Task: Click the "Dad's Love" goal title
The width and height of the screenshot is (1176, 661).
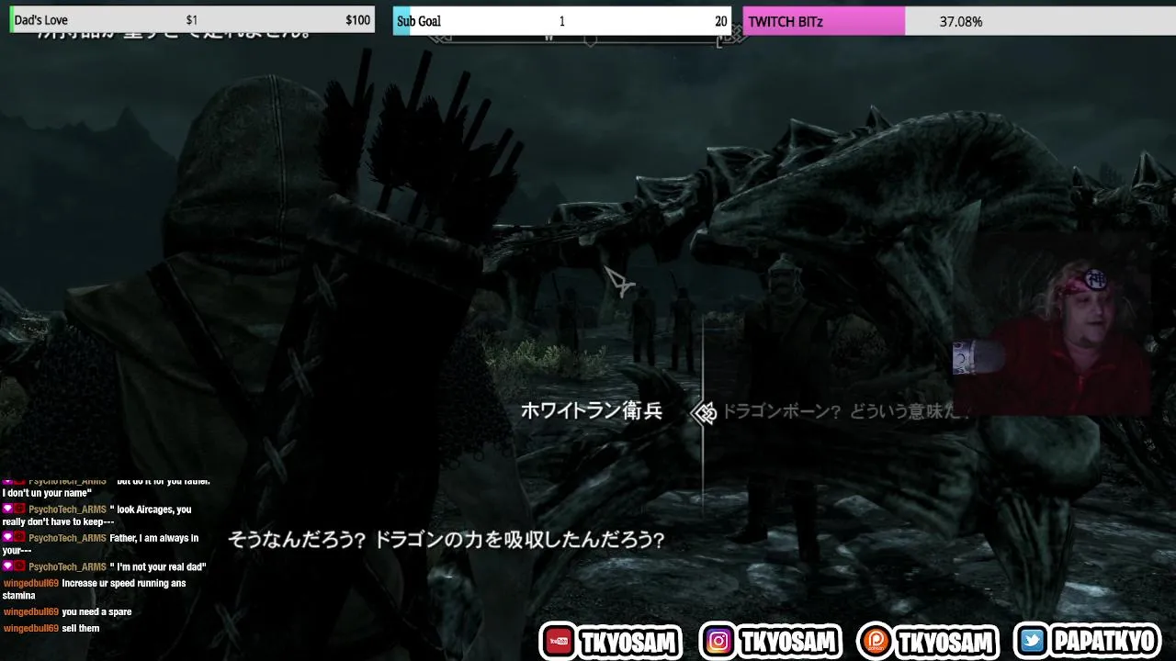Action: click(x=41, y=20)
